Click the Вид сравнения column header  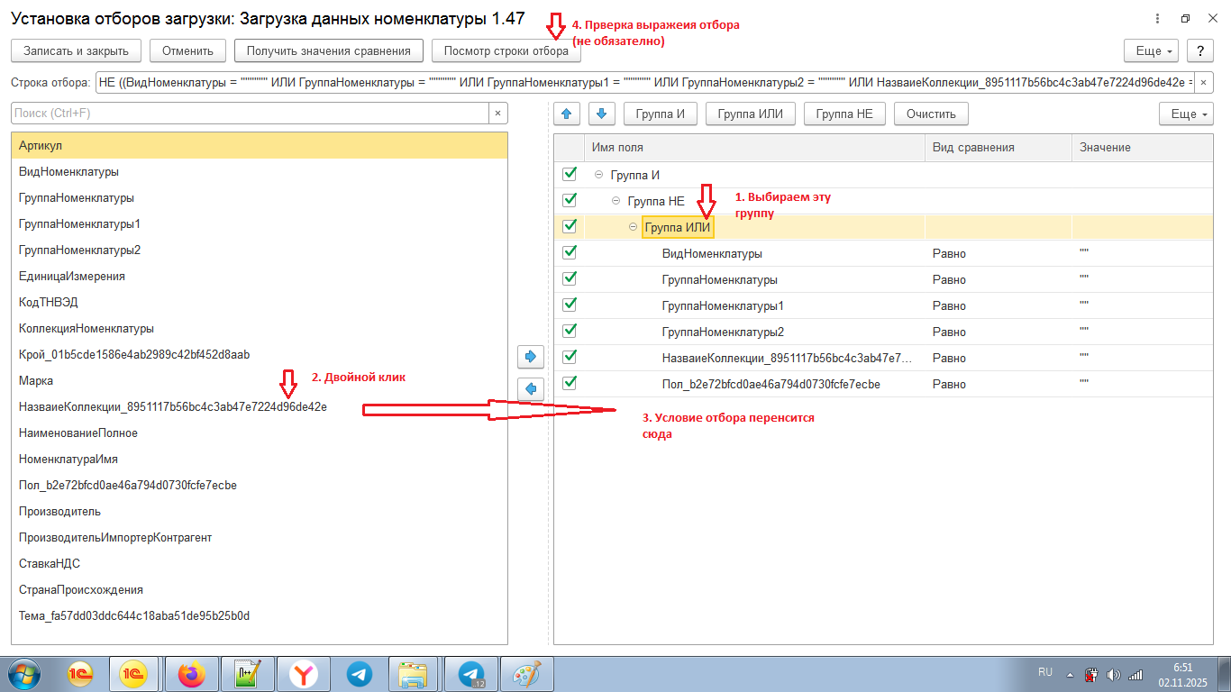[998, 148]
